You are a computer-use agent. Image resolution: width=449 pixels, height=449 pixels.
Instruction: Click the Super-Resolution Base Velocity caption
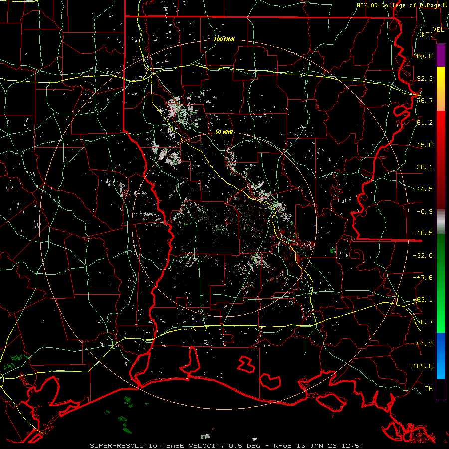click(x=226, y=446)
